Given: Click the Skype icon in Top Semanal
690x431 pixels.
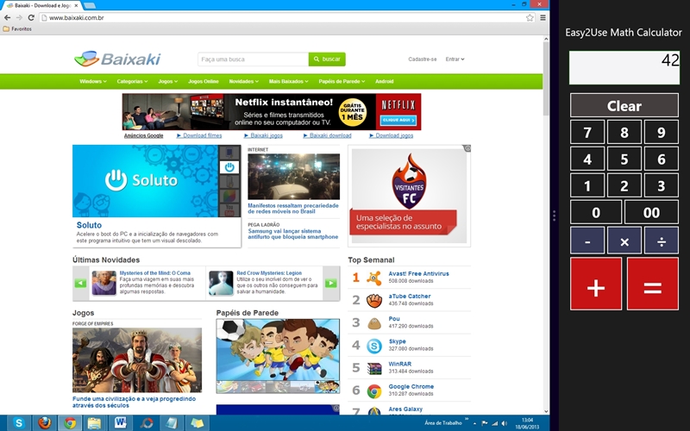Looking at the screenshot, I should coord(374,346).
